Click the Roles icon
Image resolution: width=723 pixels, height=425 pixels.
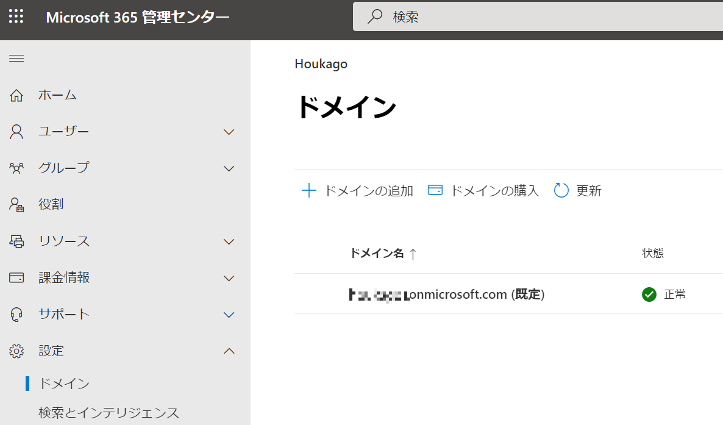(16, 204)
